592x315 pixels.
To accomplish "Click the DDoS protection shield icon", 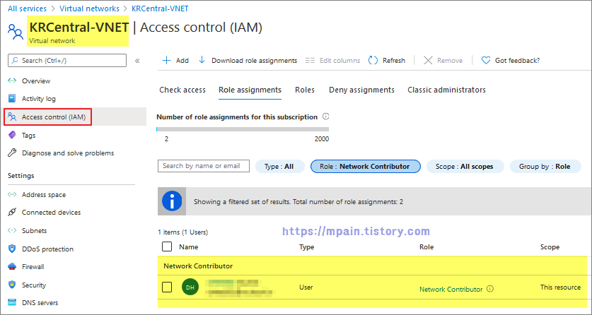I will point(12,249).
